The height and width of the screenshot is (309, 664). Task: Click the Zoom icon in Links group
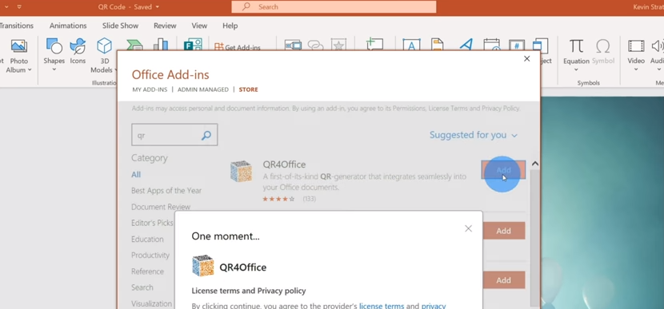tap(293, 45)
